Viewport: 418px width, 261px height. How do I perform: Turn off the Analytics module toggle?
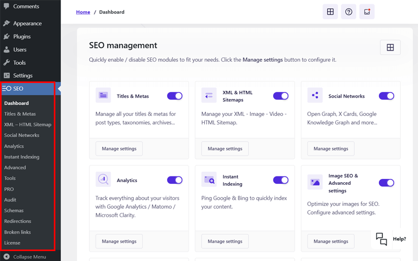[x=175, y=180]
